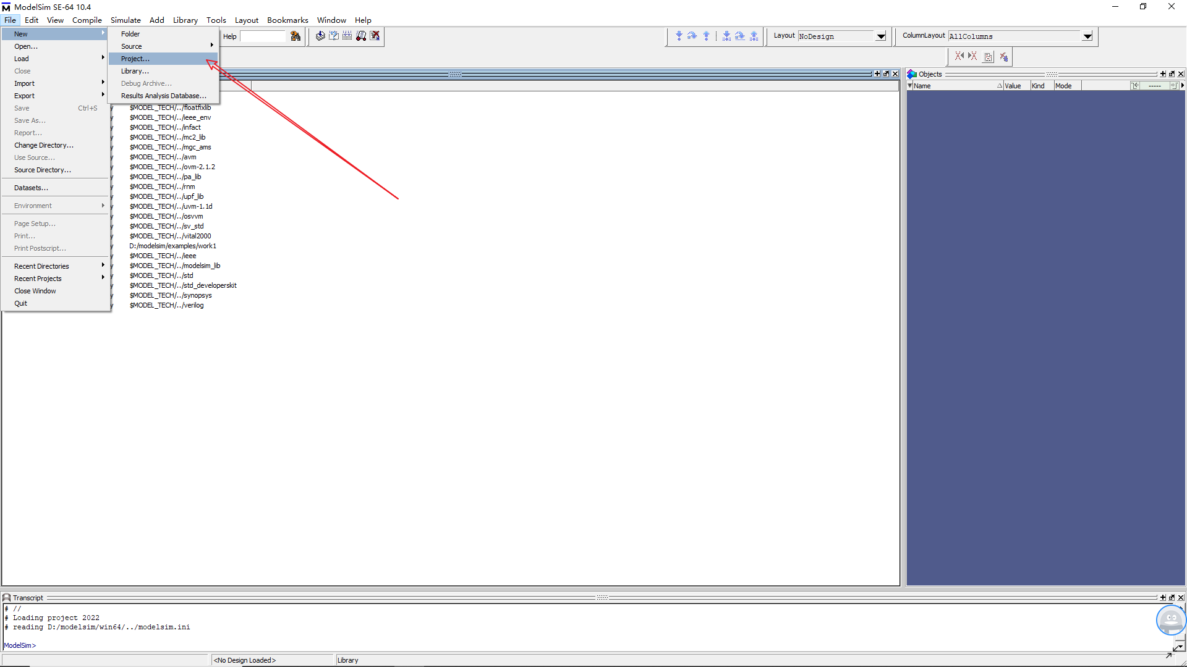Click the Objects panel icon
1187x667 pixels.
[x=912, y=74]
